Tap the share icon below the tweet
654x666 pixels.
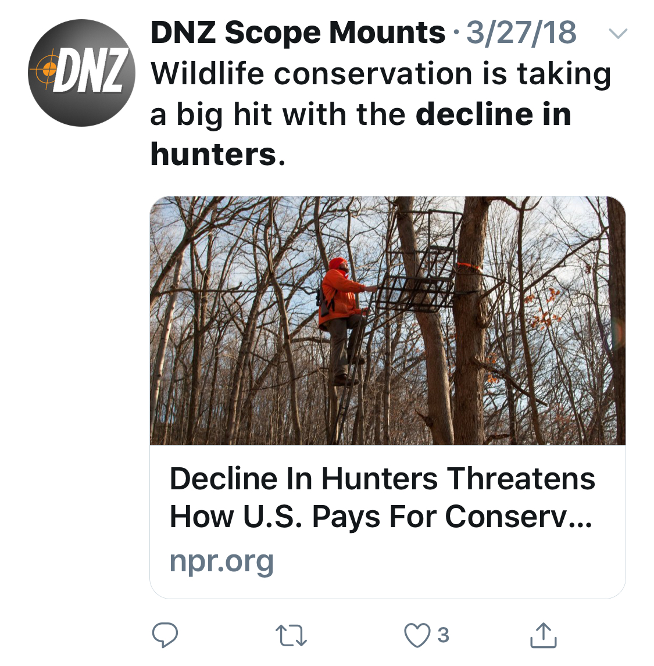coord(544,635)
